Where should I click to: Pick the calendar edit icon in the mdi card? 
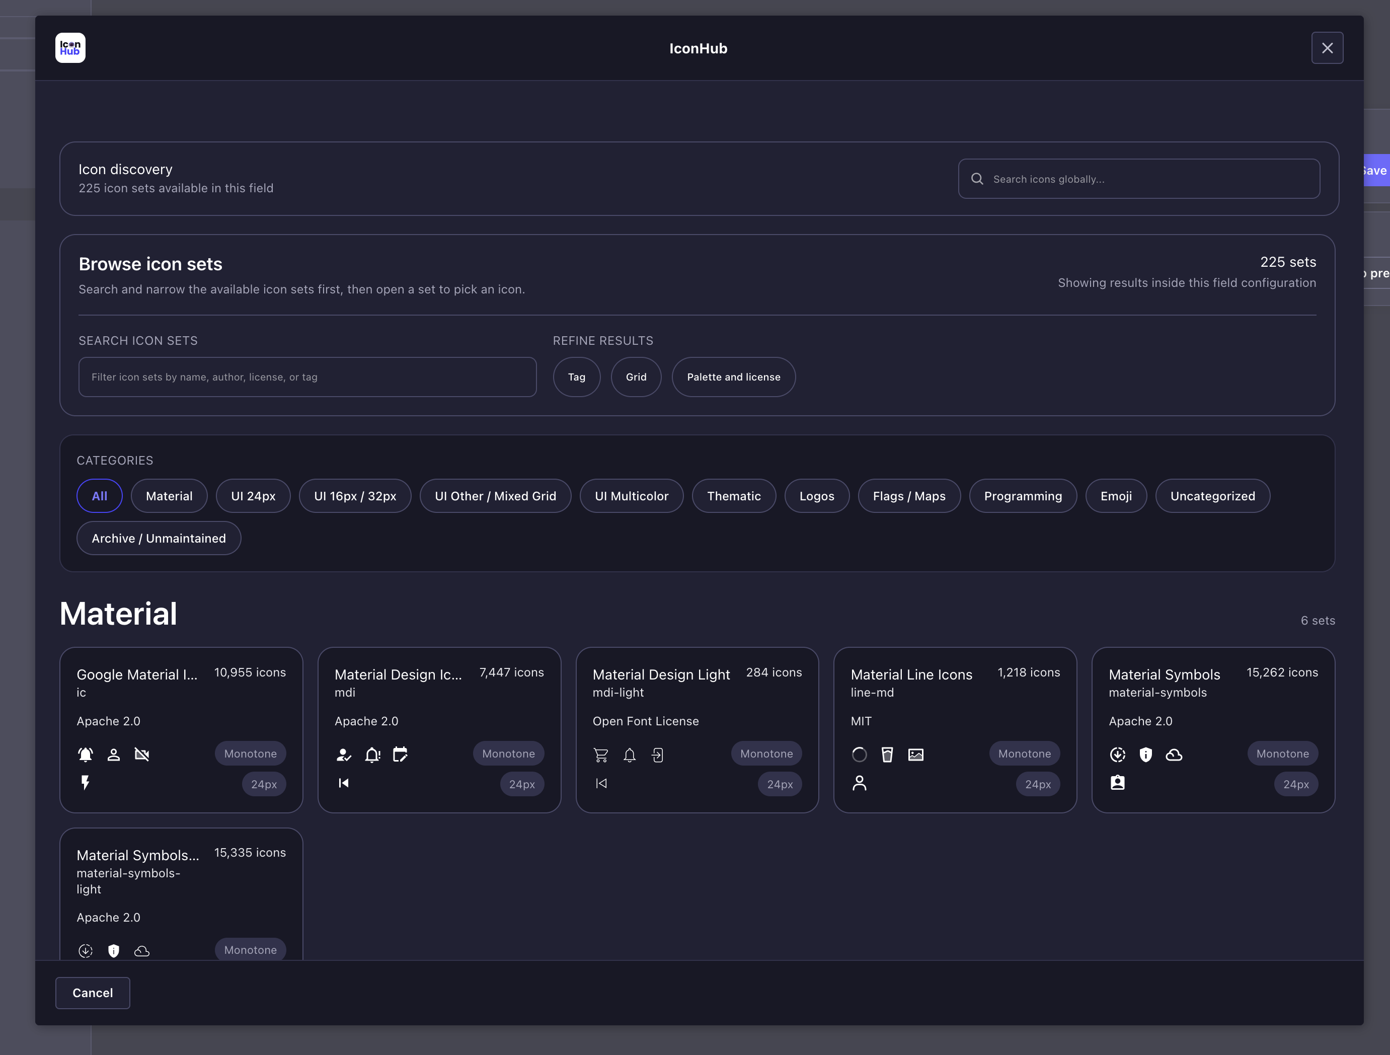tap(400, 755)
